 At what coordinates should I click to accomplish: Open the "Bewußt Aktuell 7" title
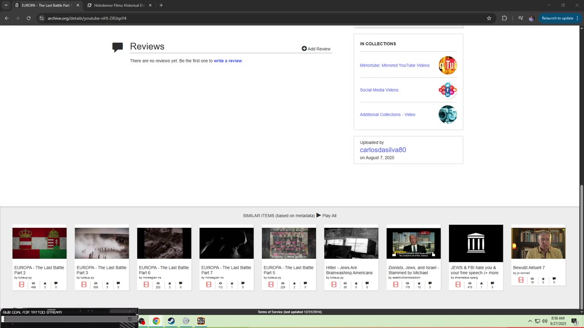(529, 267)
